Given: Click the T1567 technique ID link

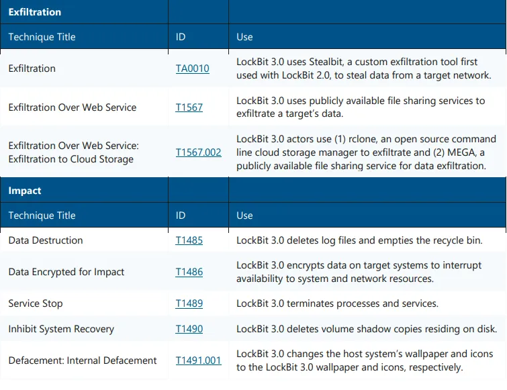Looking at the screenshot, I should pos(189,107).
